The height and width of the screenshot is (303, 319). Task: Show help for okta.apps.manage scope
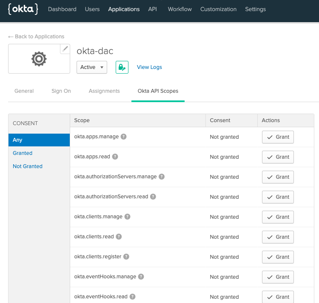(x=123, y=137)
